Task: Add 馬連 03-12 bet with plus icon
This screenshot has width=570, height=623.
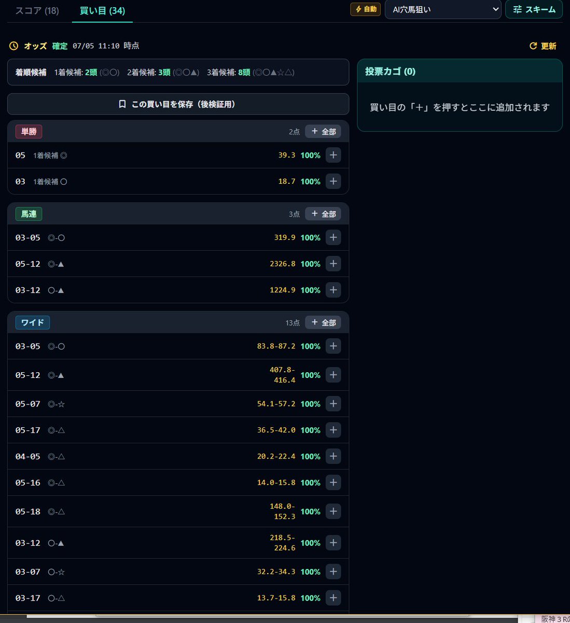Action: point(333,290)
